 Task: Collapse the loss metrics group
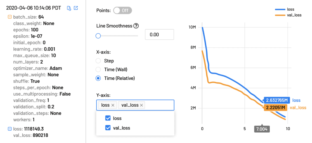[10, 129]
